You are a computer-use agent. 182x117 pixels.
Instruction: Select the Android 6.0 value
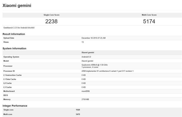pos(86,57)
